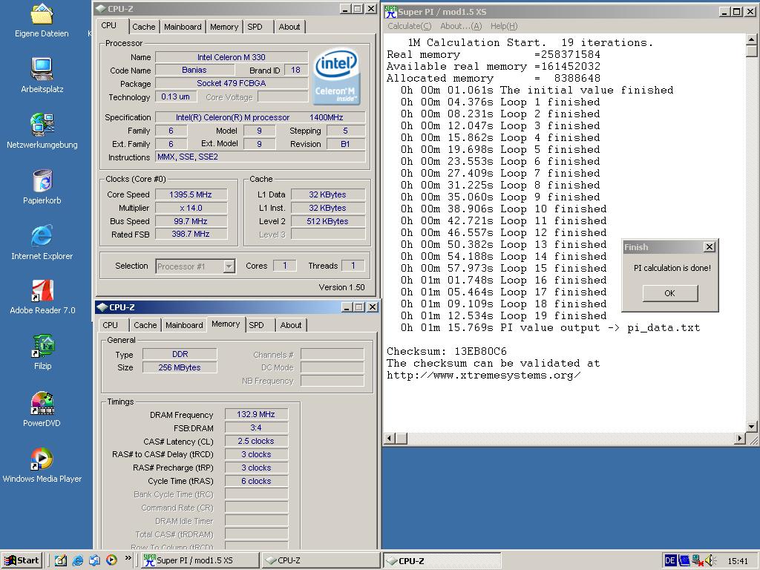
Task: Click the lower CPU-Z window title icon
Action: [x=102, y=307]
